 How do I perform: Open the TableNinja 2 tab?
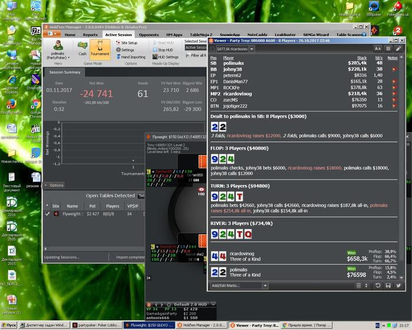201,35
